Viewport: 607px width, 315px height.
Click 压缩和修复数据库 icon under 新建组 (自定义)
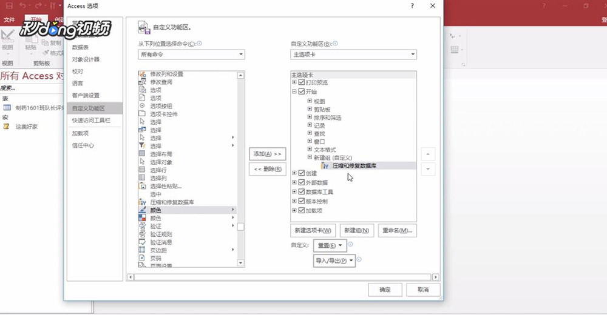coord(325,165)
